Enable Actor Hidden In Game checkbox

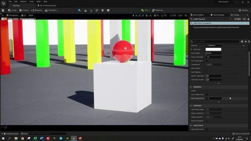[207, 95]
